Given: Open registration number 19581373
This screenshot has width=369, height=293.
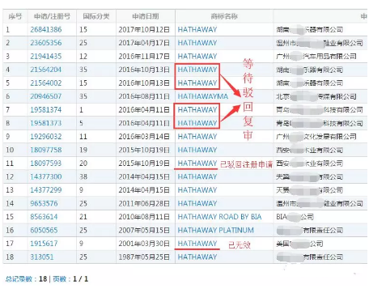Looking at the screenshot, I should [x=46, y=123].
